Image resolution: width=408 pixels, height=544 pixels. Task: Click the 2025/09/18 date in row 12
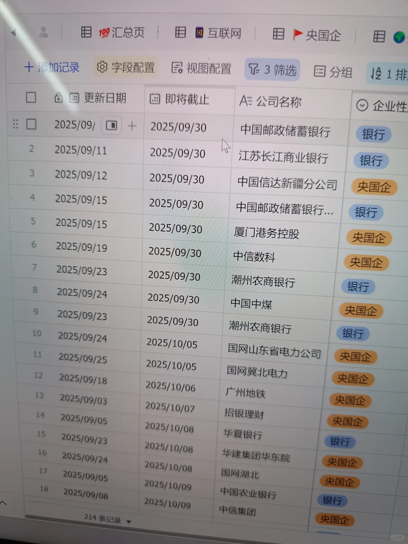83,379
